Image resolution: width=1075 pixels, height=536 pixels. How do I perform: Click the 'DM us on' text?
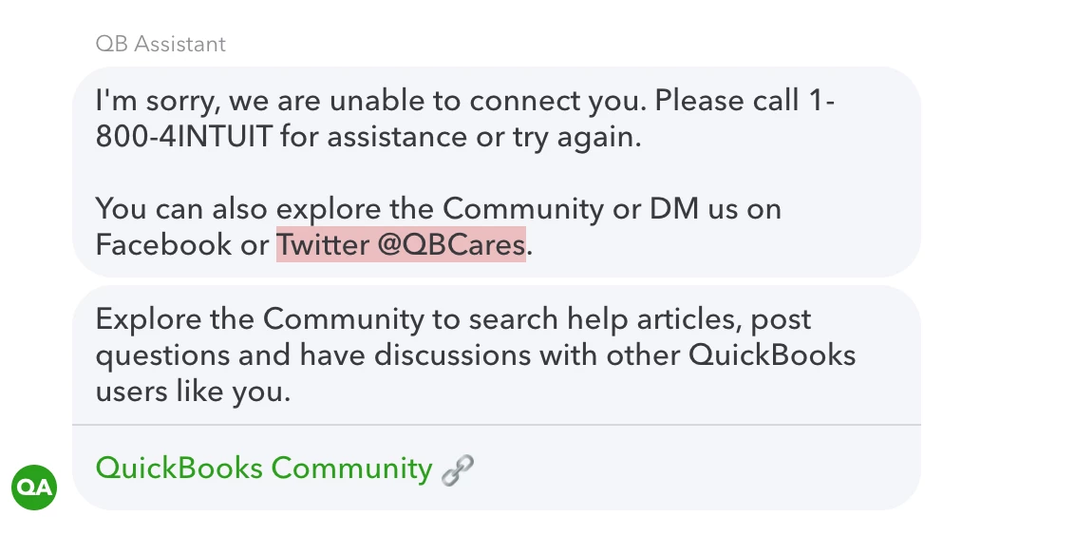point(715,209)
